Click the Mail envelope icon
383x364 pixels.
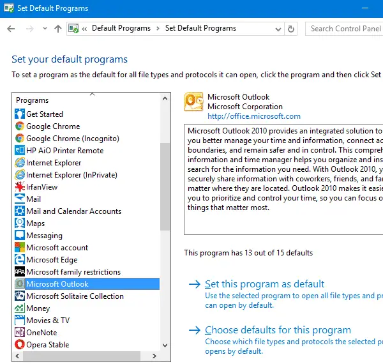click(20, 199)
